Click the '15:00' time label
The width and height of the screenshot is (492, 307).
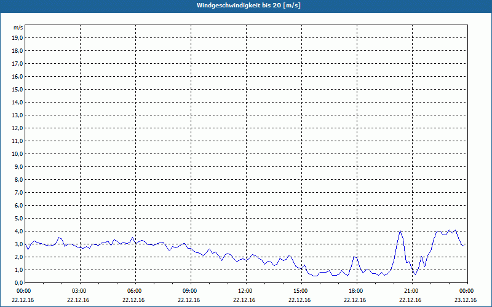301,291
